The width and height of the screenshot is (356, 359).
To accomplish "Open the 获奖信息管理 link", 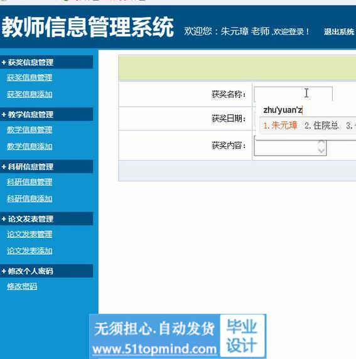I will point(30,78).
